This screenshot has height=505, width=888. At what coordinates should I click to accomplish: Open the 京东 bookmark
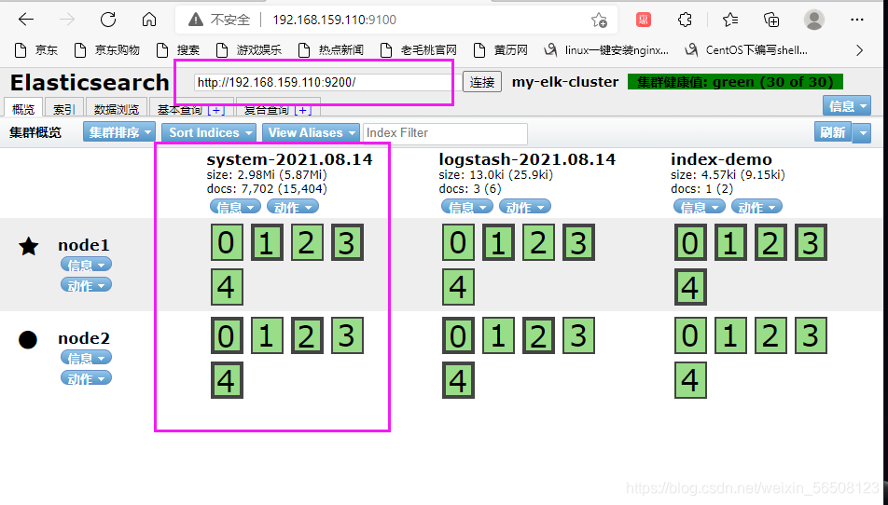pyautogui.click(x=36, y=50)
